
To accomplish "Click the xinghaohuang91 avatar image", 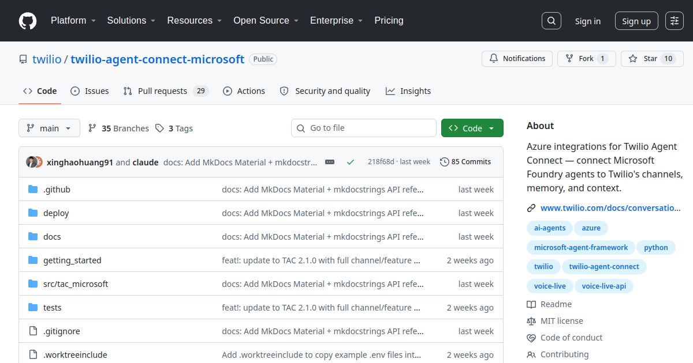I will click(x=32, y=162).
